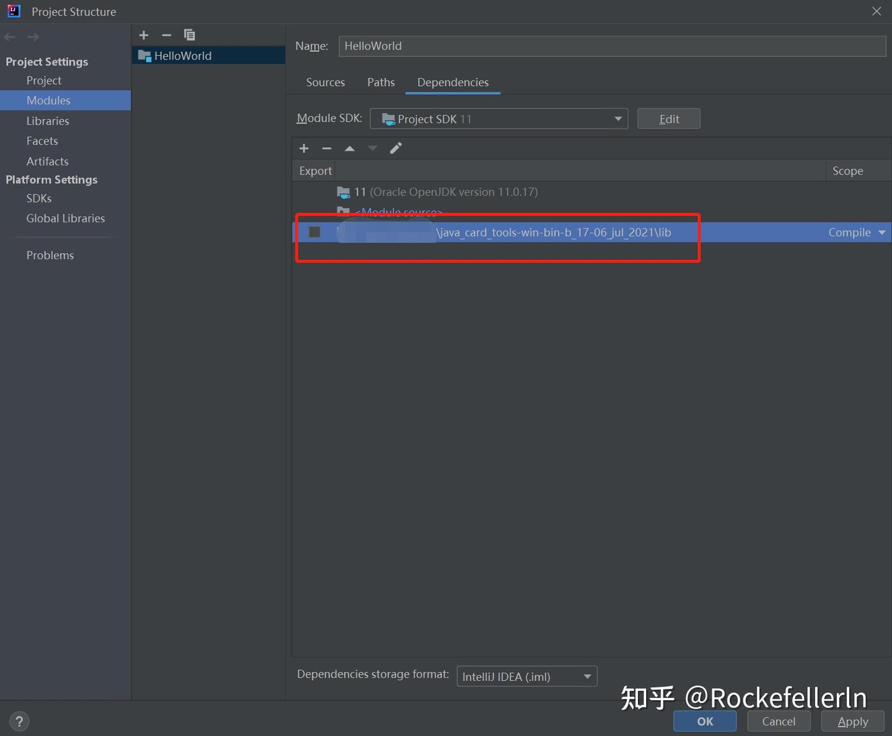Switch to the Sources tab

325,82
